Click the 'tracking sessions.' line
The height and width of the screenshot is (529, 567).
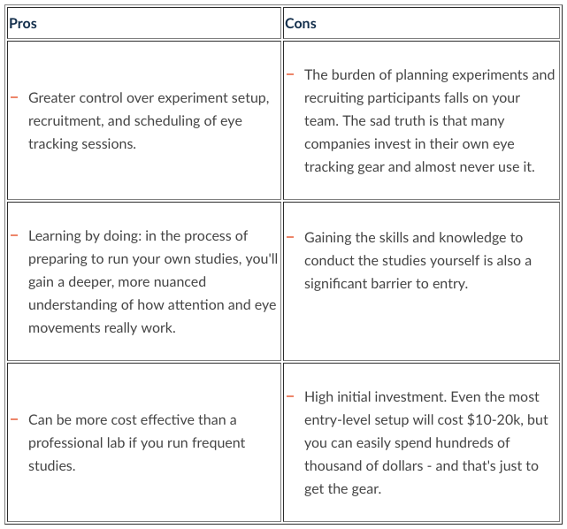[x=82, y=144]
